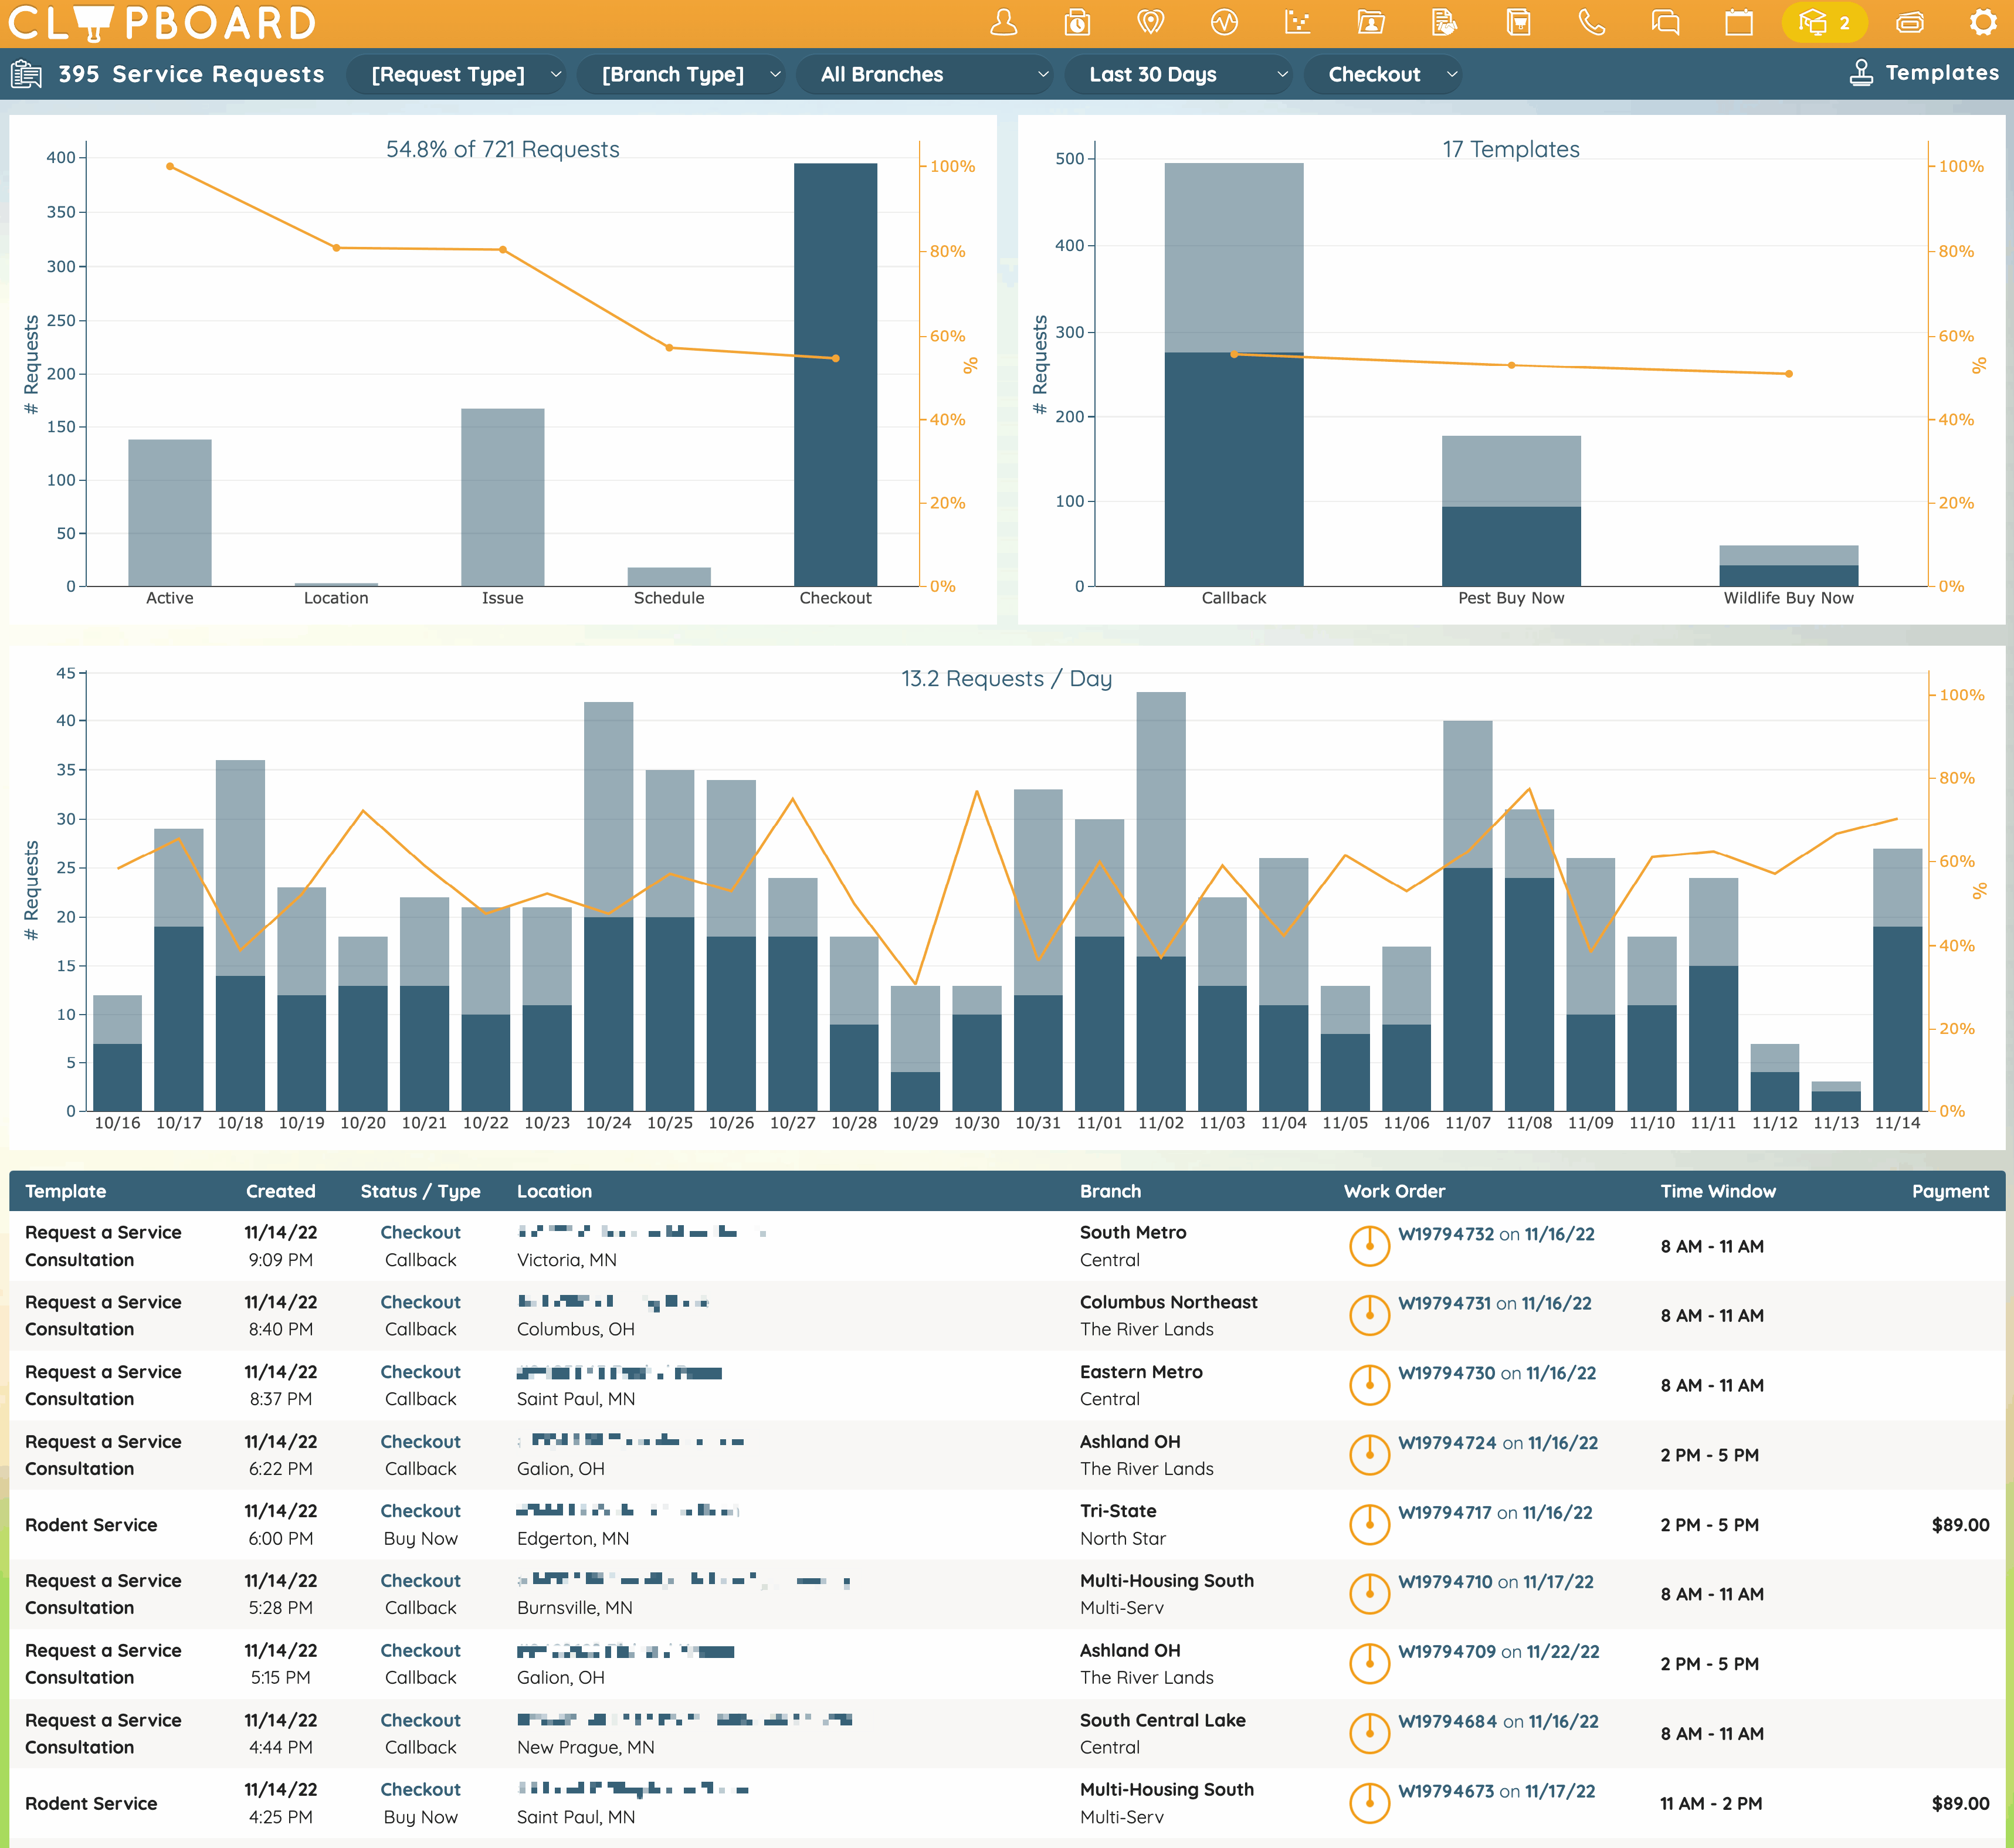Viewport: 2014px width, 1848px height.
Task: Open the calendar icon in top bar
Action: [1739, 23]
